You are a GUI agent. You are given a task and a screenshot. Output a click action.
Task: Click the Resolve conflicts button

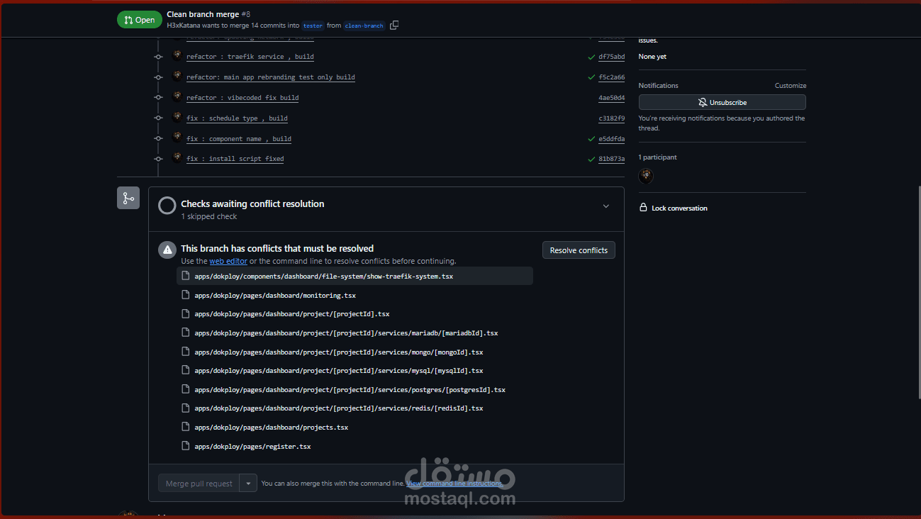[579, 250]
